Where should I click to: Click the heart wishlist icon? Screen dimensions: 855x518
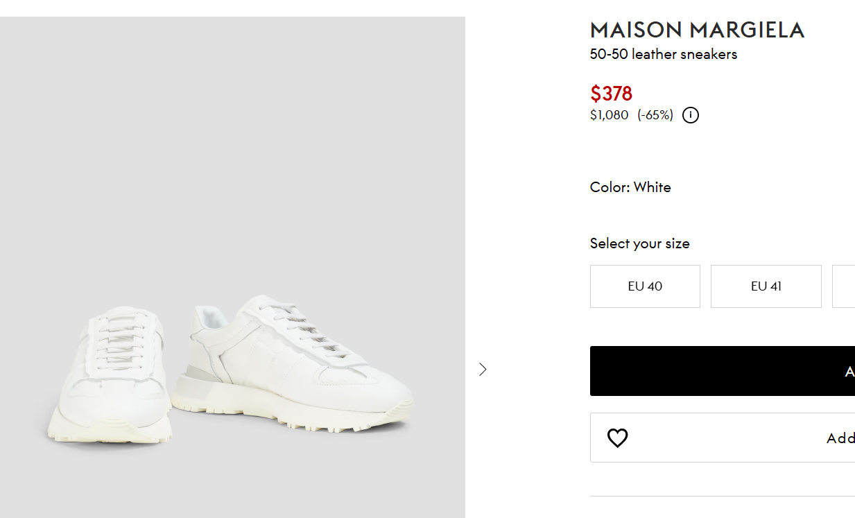(617, 438)
